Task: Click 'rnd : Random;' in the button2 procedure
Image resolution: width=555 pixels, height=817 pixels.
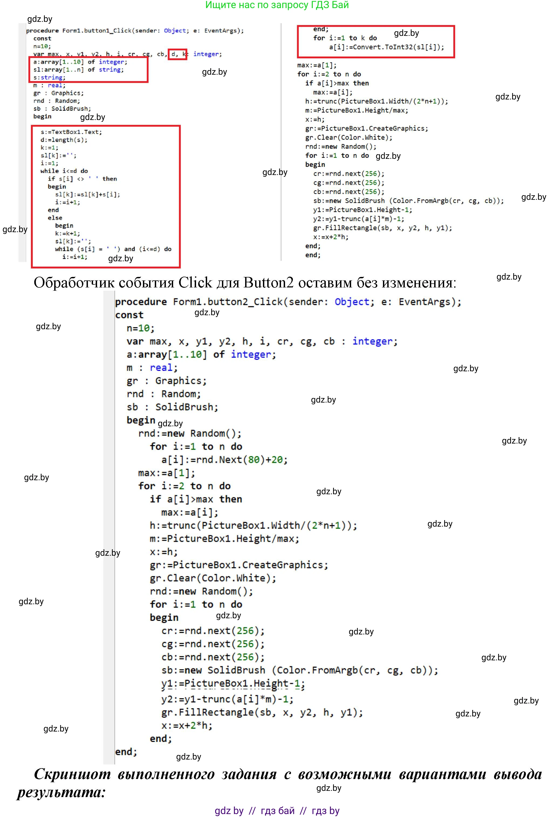Action: click(x=163, y=394)
